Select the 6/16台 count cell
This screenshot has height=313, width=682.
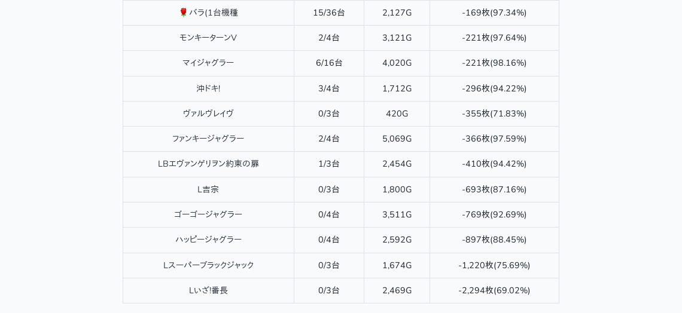pos(329,63)
